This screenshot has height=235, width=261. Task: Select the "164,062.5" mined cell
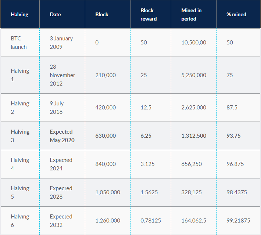click(194, 221)
